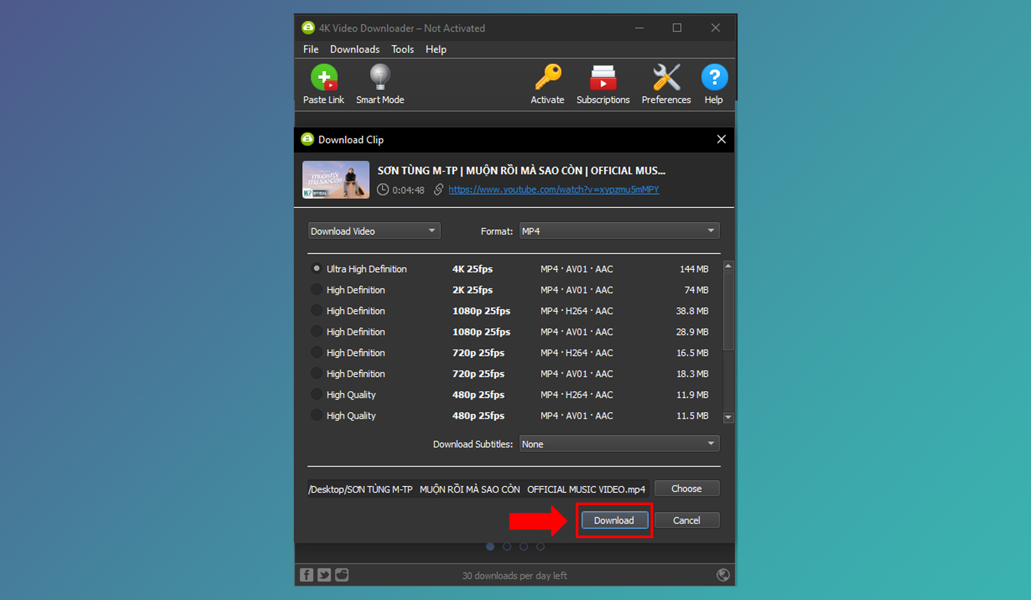Open Preferences tools icon
The width and height of the screenshot is (1031, 600).
pyautogui.click(x=666, y=78)
